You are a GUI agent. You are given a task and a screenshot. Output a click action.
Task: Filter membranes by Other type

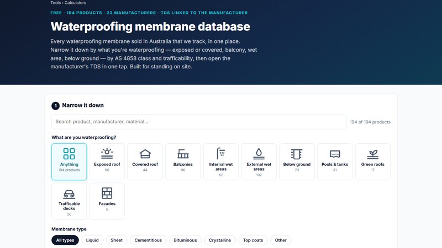click(x=281, y=240)
